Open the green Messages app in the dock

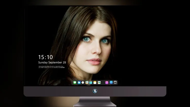tap(75, 82)
